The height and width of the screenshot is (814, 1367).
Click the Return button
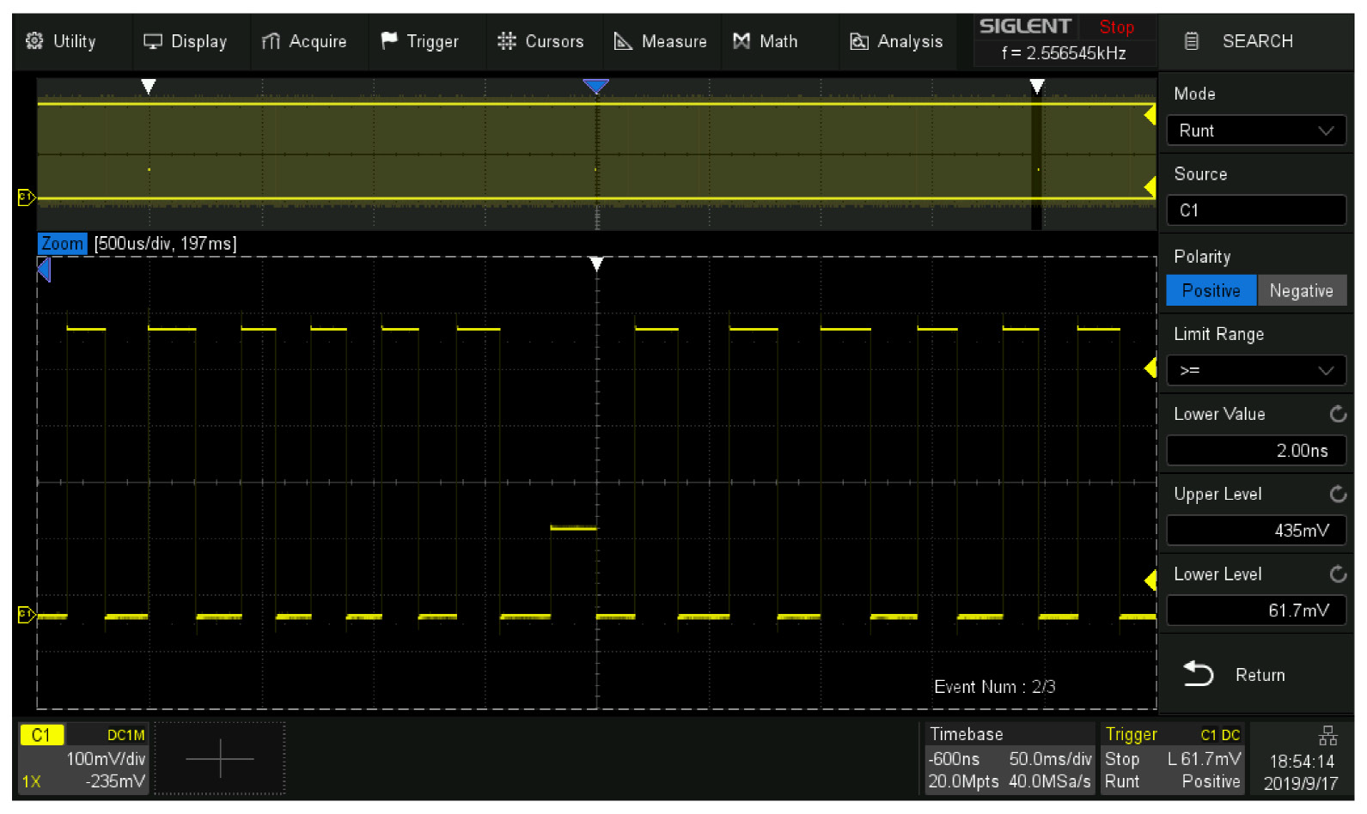pyautogui.click(x=1256, y=675)
